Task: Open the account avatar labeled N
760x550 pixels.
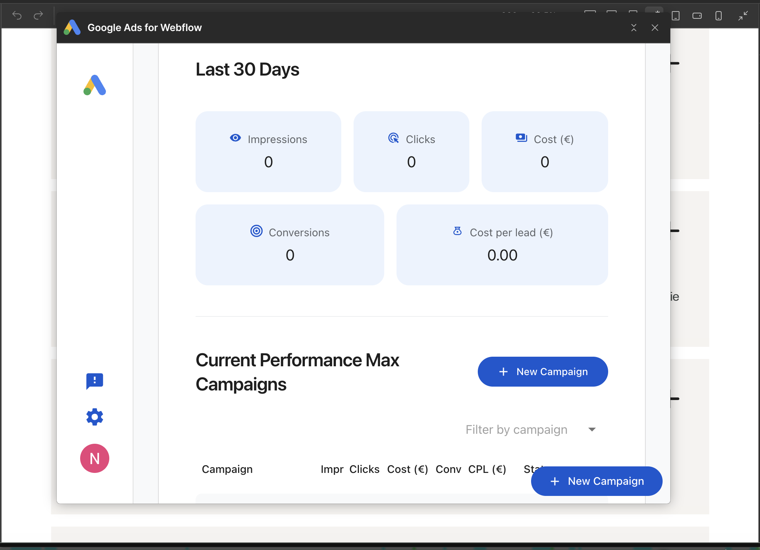Action: point(95,458)
